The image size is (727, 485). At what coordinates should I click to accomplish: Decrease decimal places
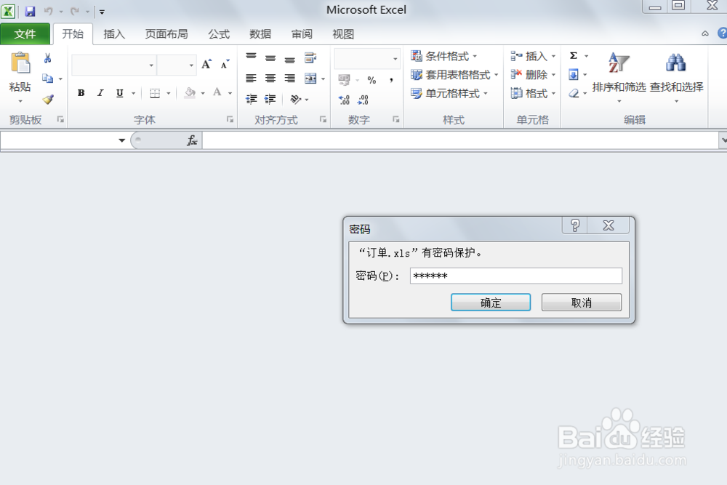tap(363, 100)
